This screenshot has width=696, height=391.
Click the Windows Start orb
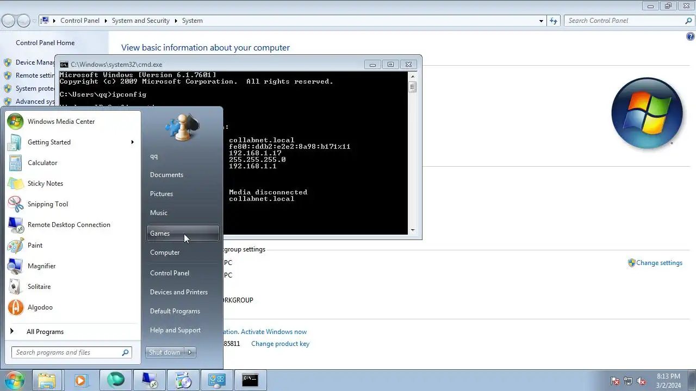[14, 380]
